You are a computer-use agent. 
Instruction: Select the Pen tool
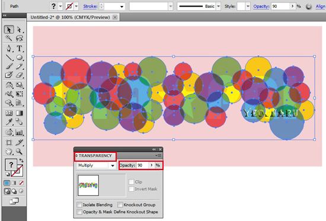[x=9, y=48]
